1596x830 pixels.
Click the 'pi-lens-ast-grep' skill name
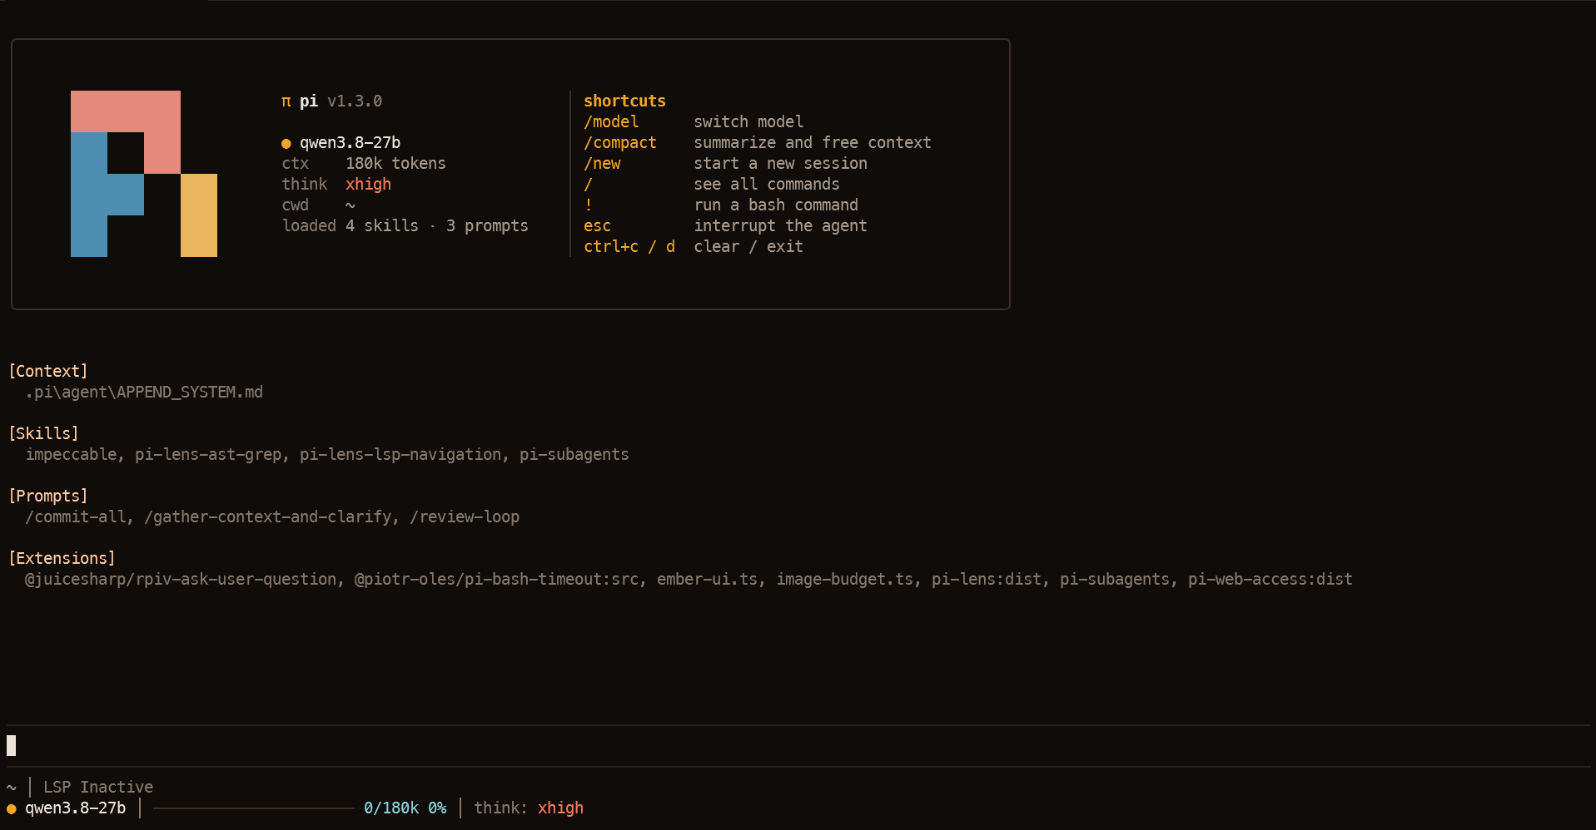208,455
